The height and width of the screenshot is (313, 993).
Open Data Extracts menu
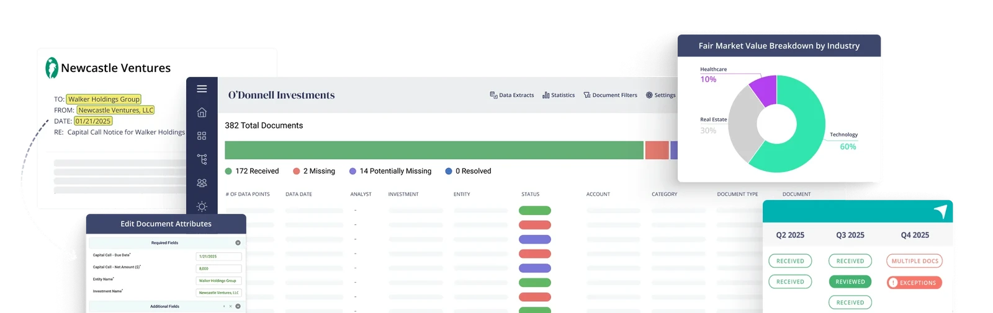pyautogui.click(x=512, y=95)
